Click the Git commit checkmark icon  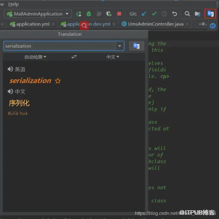click(154, 14)
